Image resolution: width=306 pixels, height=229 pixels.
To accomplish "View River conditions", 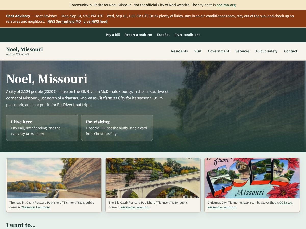I will 187,35.
